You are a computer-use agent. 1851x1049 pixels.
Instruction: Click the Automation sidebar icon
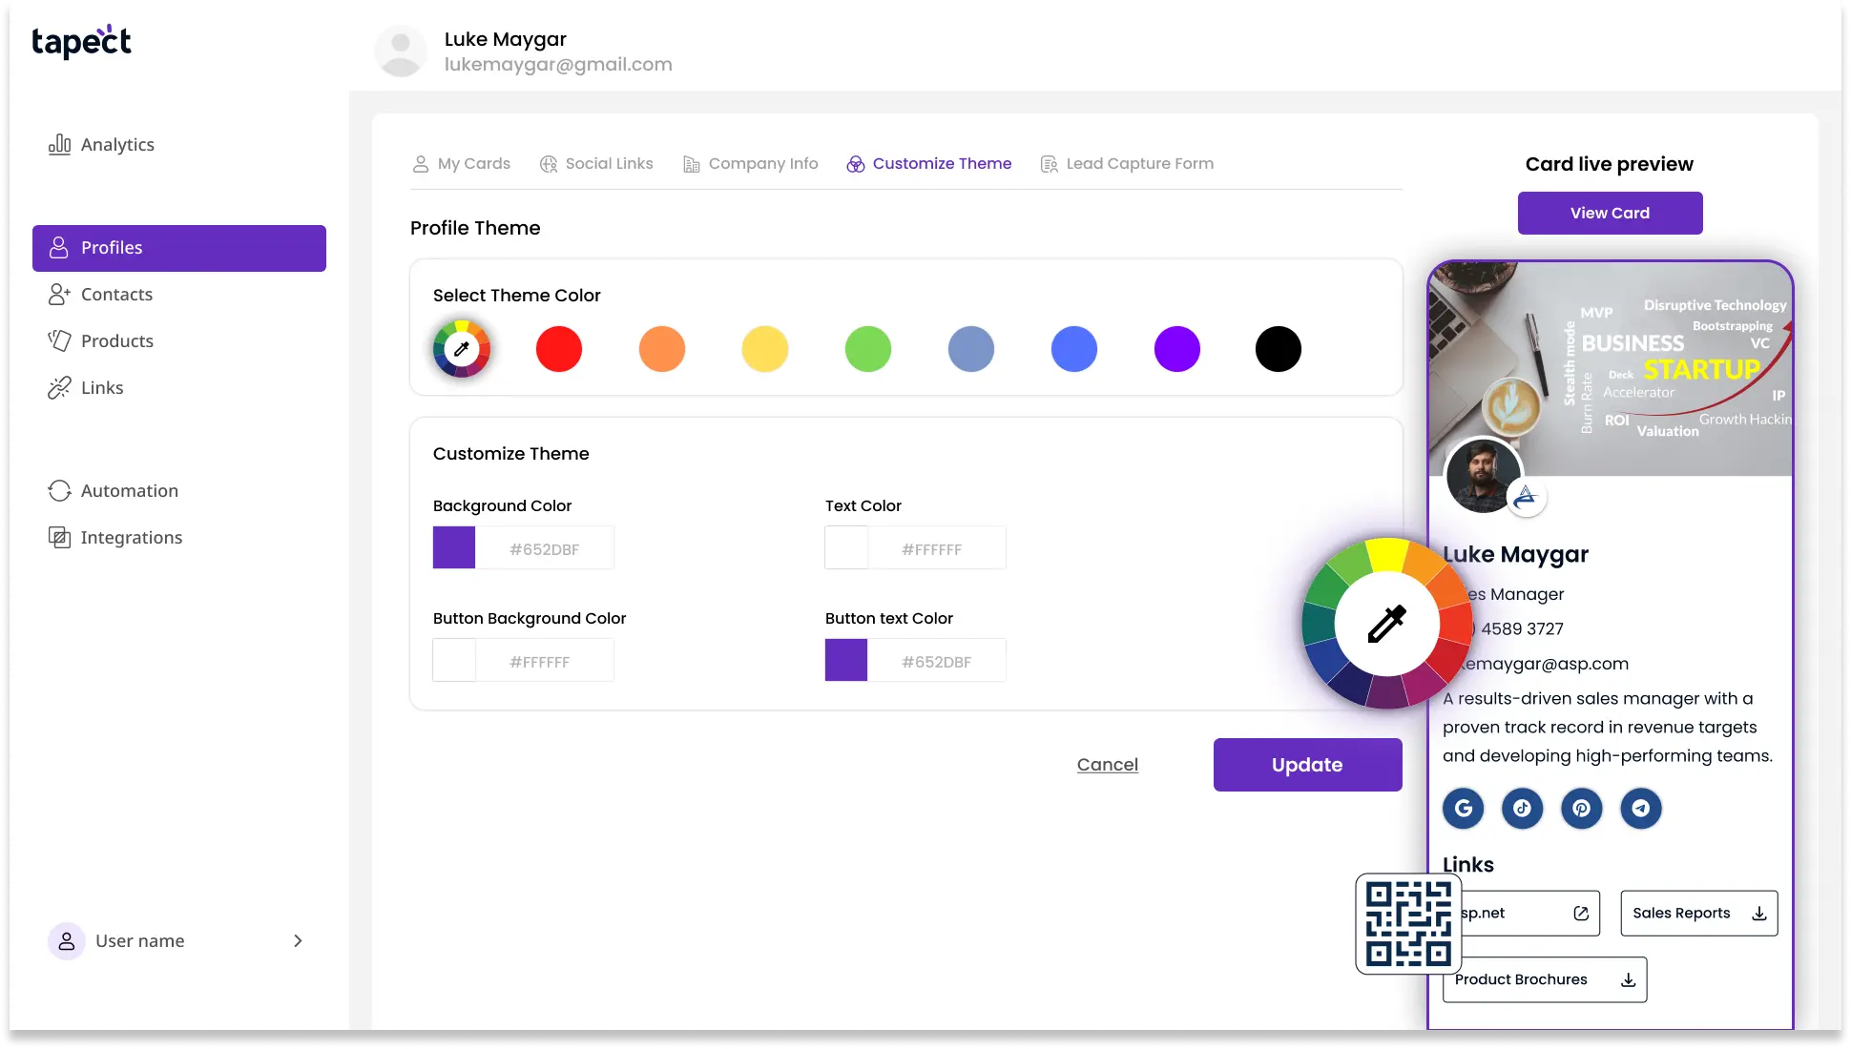click(x=60, y=490)
